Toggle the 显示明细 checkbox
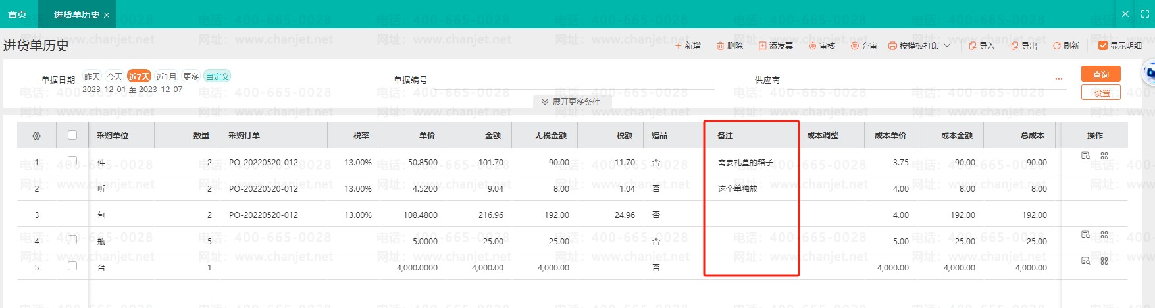The width and height of the screenshot is (1155, 308). coord(1103,45)
